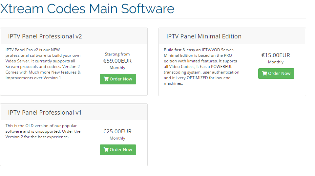The image size is (315, 176).
Task: Order the IPTV Panel Professional v1 plan
Action: [118, 150]
